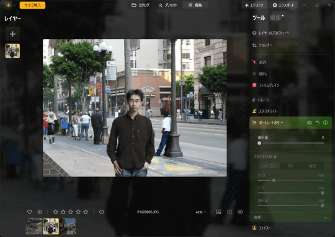
Task: Click the 今すぐ購入 buy now button
Action: [32, 5]
